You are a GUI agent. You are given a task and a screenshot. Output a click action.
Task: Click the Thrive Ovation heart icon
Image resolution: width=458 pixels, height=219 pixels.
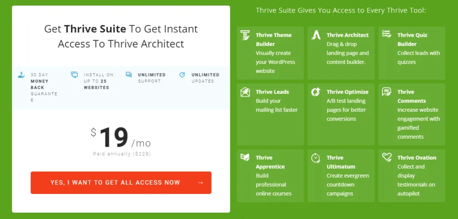coord(387,157)
